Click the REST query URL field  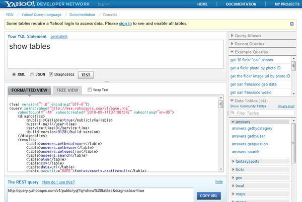pos(101,195)
